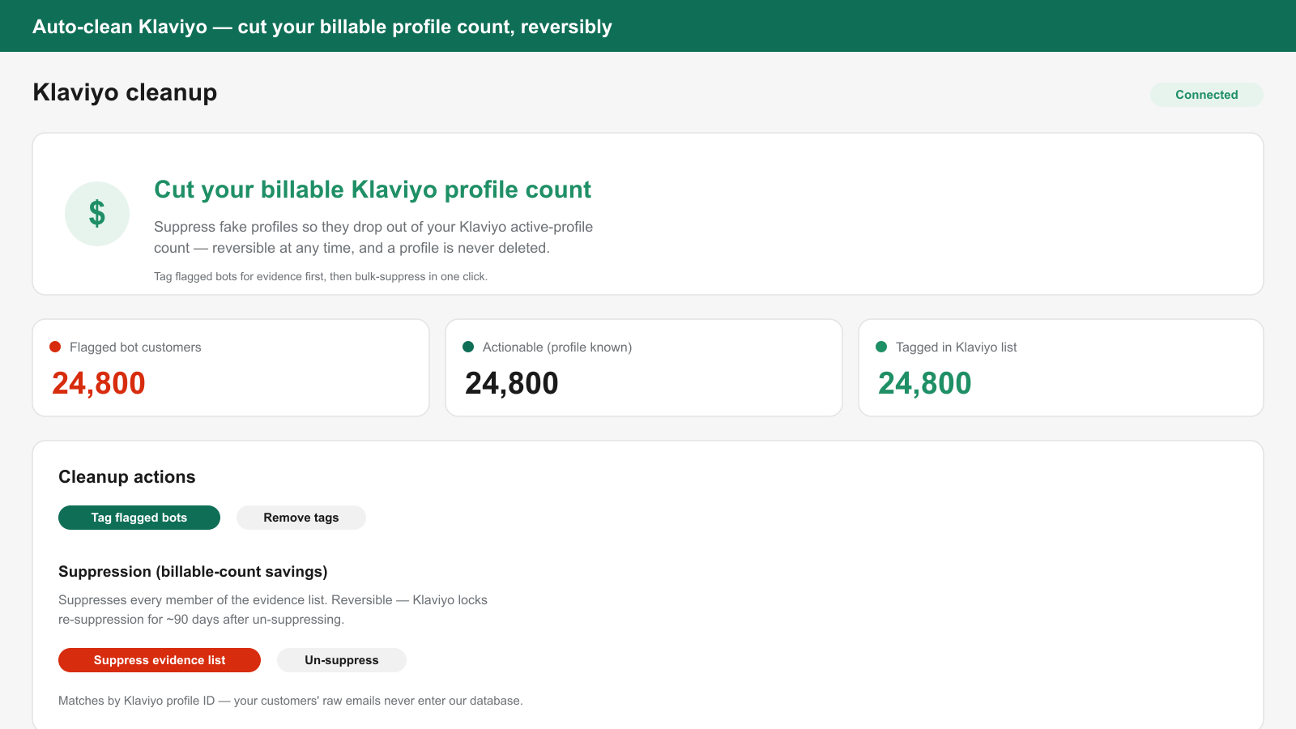Click the dark green dot beside Actionable

(x=468, y=347)
